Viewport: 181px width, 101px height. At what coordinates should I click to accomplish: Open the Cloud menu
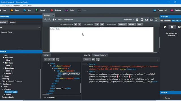click(x=24, y=6)
